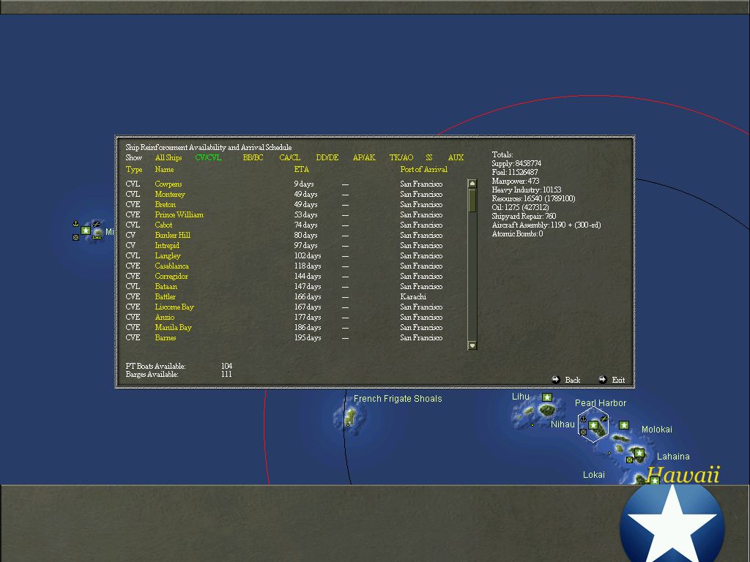Open ship Anzio details

pos(165,318)
